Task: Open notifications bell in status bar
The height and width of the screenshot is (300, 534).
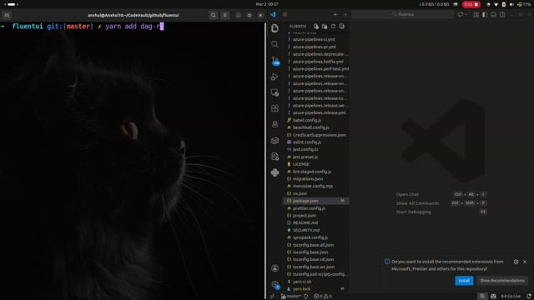Action: coord(528,297)
